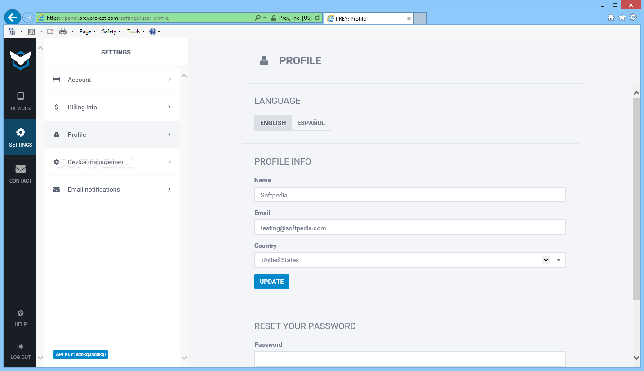The width and height of the screenshot is (644, 371).
Task: Click the API KEY badge
Action: tap(81, 354)
